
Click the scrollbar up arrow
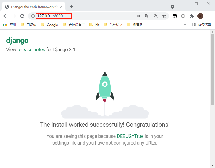(212, 32)
